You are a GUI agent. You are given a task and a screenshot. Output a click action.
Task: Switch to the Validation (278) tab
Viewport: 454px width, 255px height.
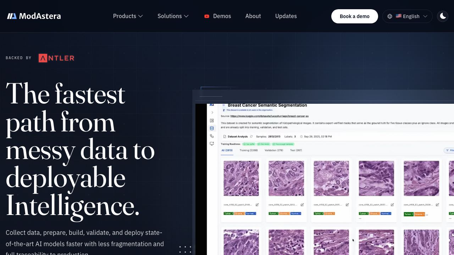click(274, 151)
